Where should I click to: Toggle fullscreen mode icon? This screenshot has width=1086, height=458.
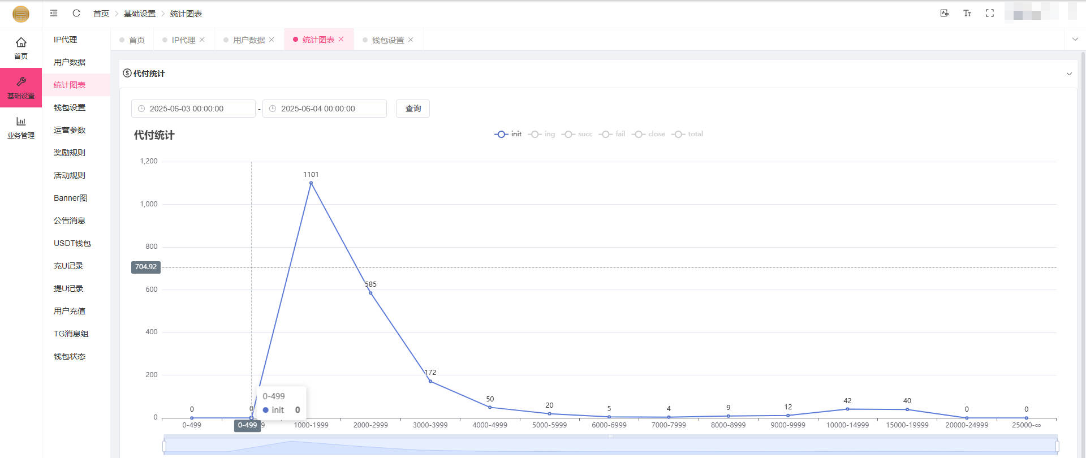click(990, 13)
